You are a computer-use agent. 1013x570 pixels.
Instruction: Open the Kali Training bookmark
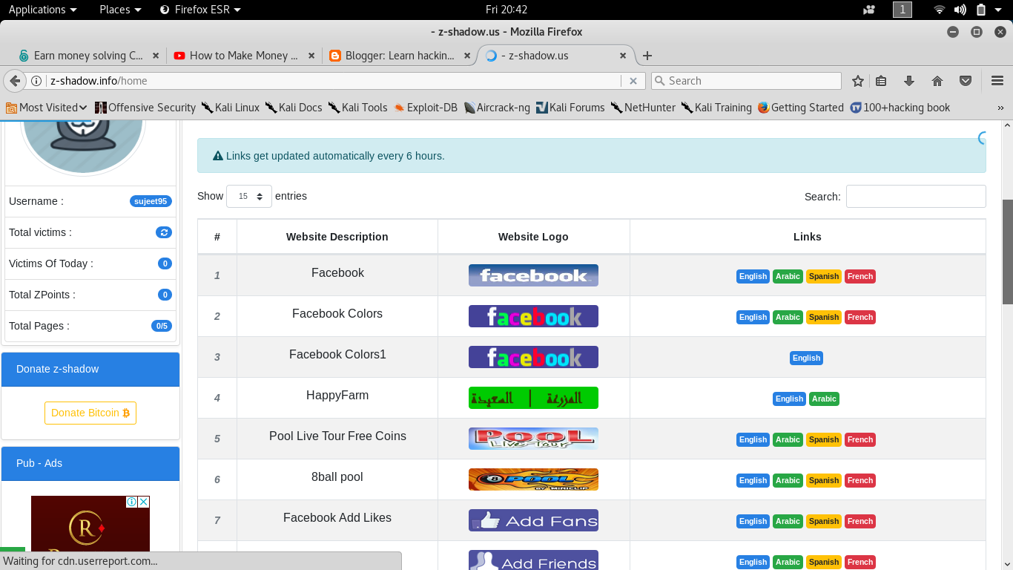pyautogui.click(x=717, y=108)
